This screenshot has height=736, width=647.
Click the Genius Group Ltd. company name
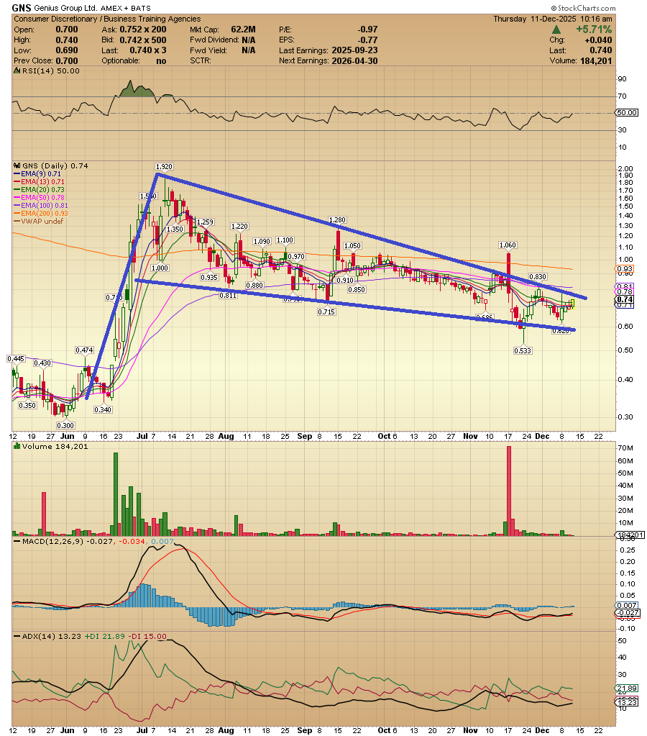[x=65, y=8]
